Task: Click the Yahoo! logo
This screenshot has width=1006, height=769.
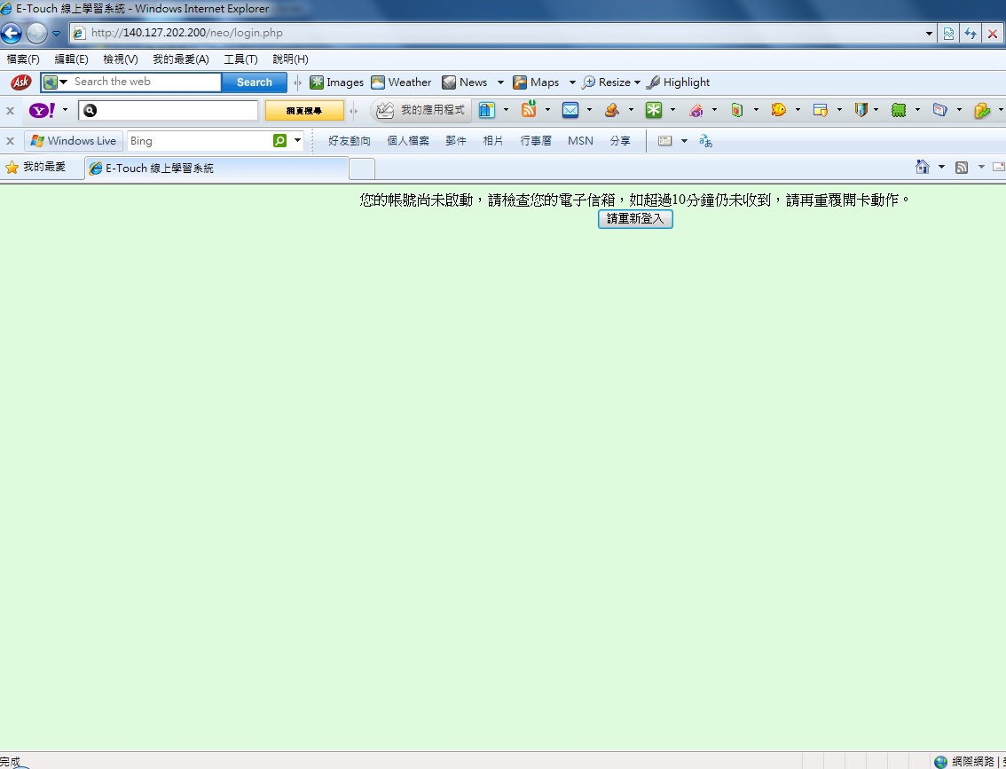Action: [43, 110]
